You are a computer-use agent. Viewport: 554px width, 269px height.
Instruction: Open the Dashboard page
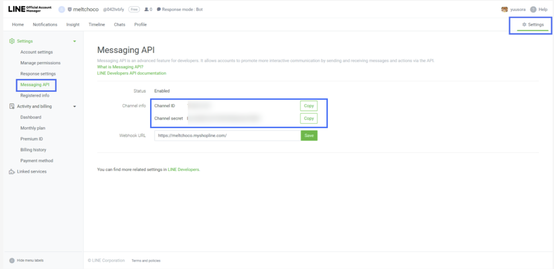click(31, 117)
